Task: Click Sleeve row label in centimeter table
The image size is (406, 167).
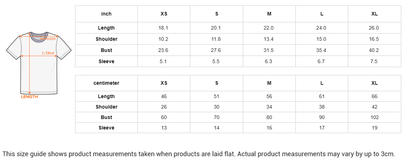Action: pyautogui.click(x=107, y=128)
